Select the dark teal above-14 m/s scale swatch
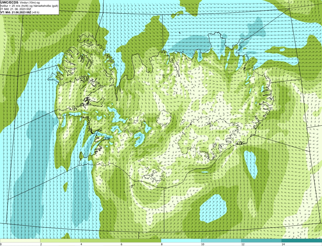Image resolution: width=322 pixels, height=246 pixels. click(x=302, y=240)
